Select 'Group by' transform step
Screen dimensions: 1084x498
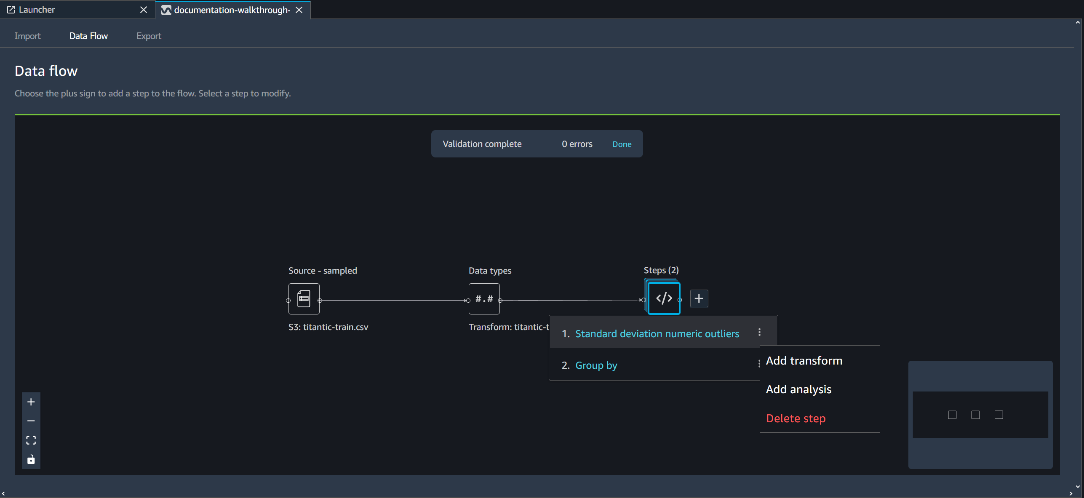click(597, 365)
